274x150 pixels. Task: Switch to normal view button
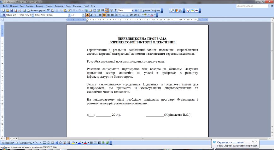2,139
